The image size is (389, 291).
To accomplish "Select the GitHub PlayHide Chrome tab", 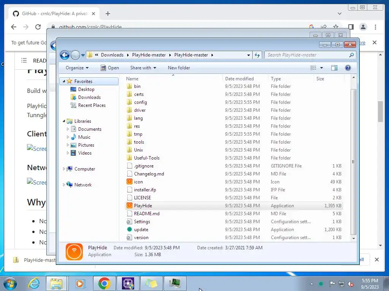I will click(x=54, y=14).
